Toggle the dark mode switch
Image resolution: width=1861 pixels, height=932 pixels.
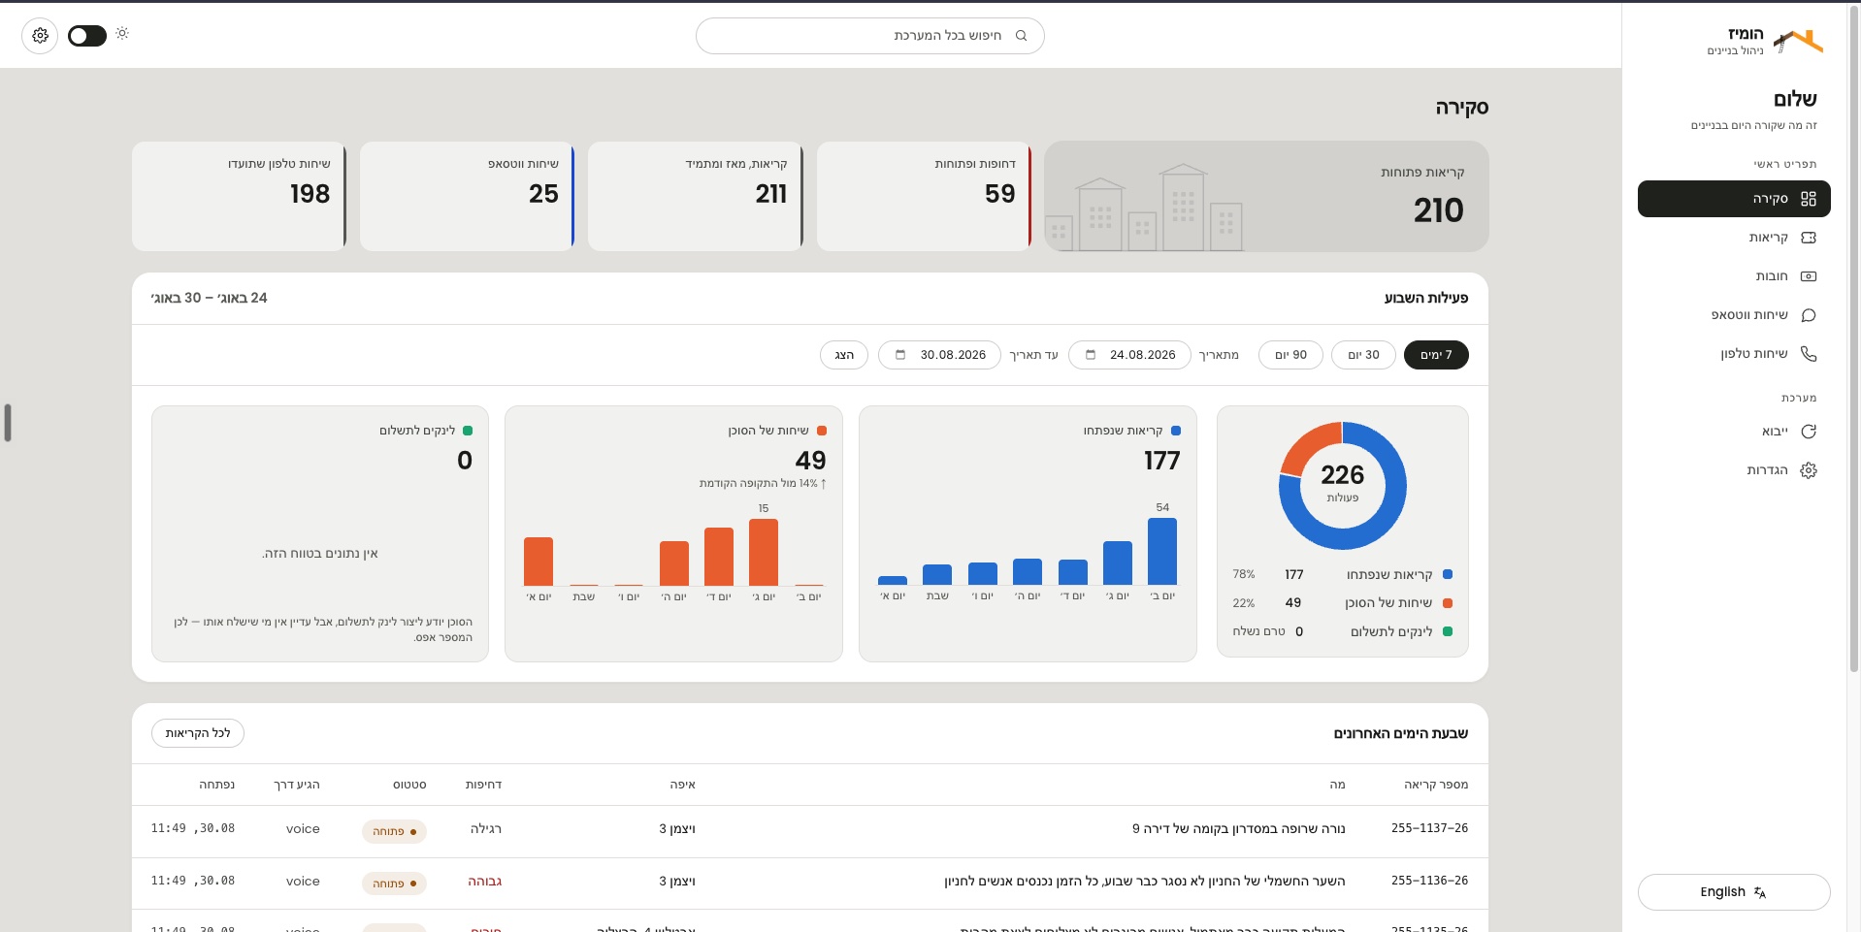87,36
